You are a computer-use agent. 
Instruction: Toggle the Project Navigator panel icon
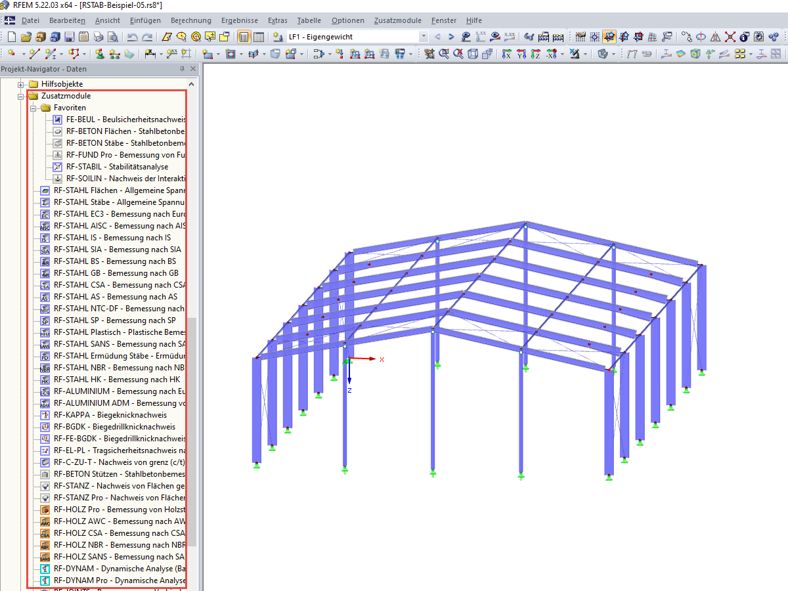pos(244,37)
